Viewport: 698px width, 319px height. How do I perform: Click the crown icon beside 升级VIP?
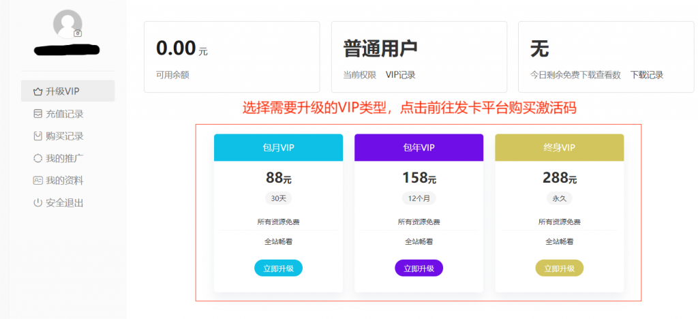38,91
